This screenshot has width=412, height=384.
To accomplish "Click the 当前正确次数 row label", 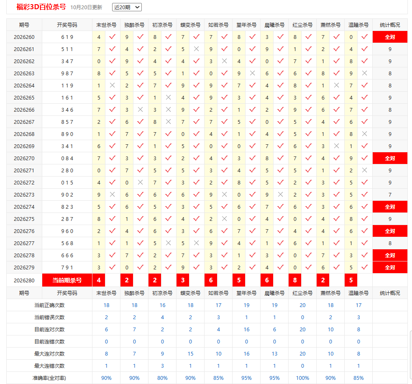I will (49, 305).
